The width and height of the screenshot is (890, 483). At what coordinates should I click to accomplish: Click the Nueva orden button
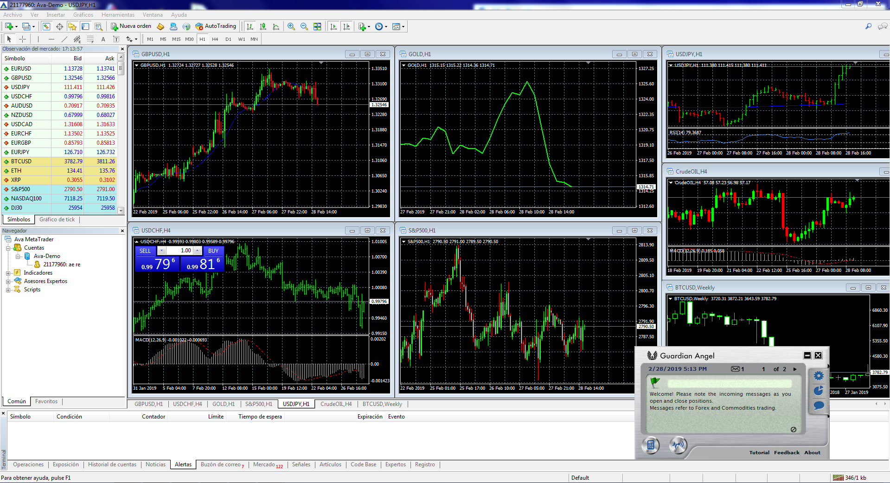pyautogui.click(x=131, y=26)
